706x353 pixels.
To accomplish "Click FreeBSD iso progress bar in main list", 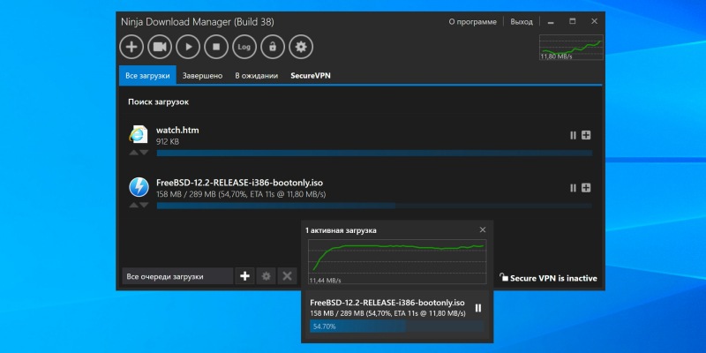I will (x=374, y=206).
